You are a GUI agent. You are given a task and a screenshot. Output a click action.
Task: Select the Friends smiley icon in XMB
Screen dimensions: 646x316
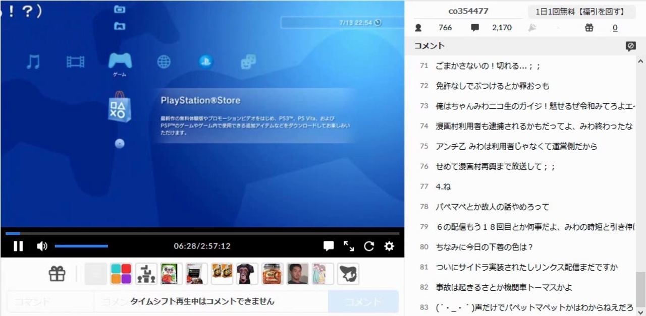pyautogui.click(x=248, y=61)
